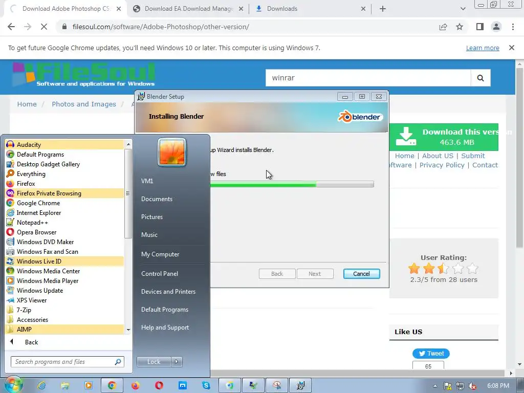Open Documents from the Start menu
This screenshot has width=524, height=393.
[157, 199]
